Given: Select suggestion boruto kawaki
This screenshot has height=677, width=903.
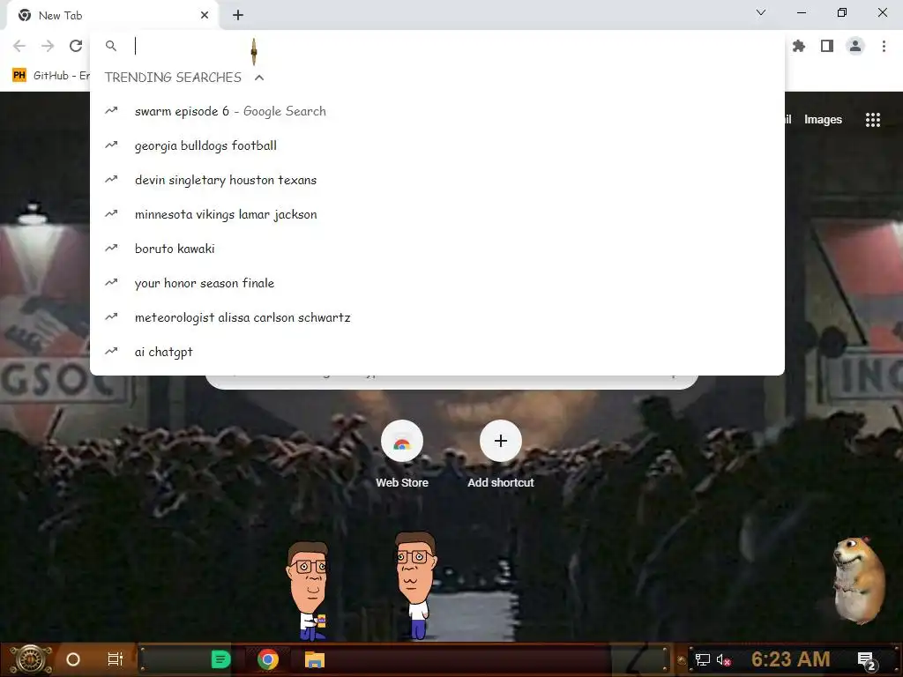Looking at the screenshot, I should [437, 249].
